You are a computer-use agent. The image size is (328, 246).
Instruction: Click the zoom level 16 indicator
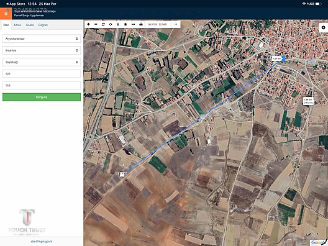coord(176,24)
